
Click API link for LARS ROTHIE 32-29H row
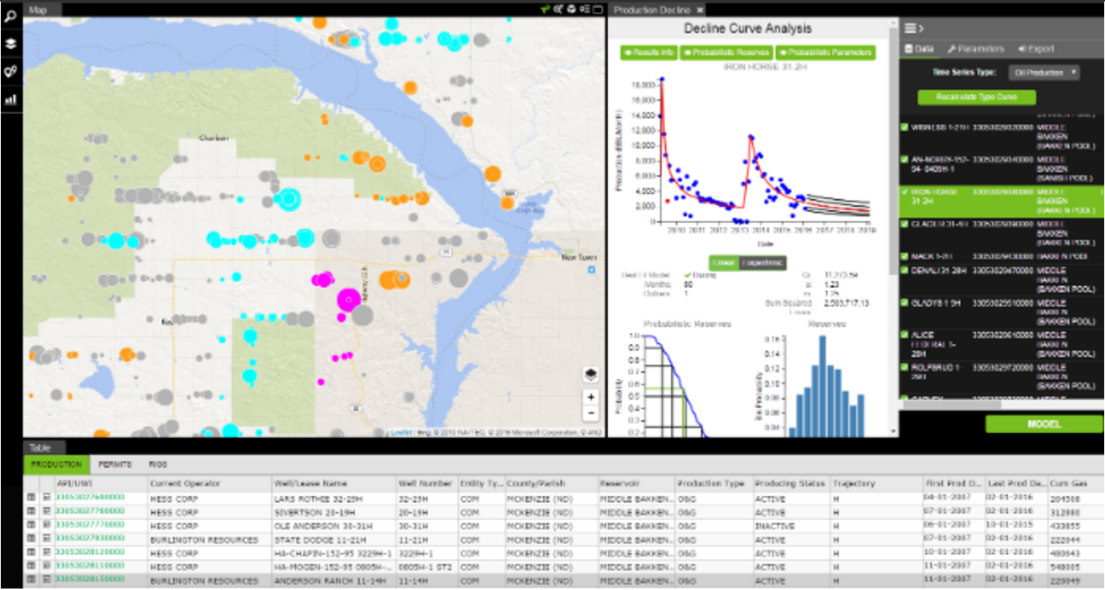[x=90, y=498]
